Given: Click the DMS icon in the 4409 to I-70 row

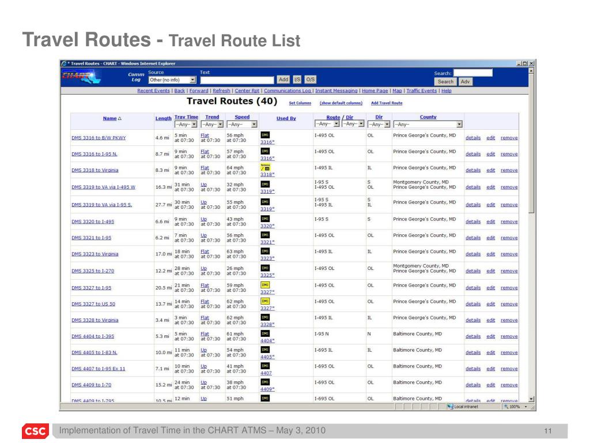Looking at the screenshot, I should tap(265, 382).
